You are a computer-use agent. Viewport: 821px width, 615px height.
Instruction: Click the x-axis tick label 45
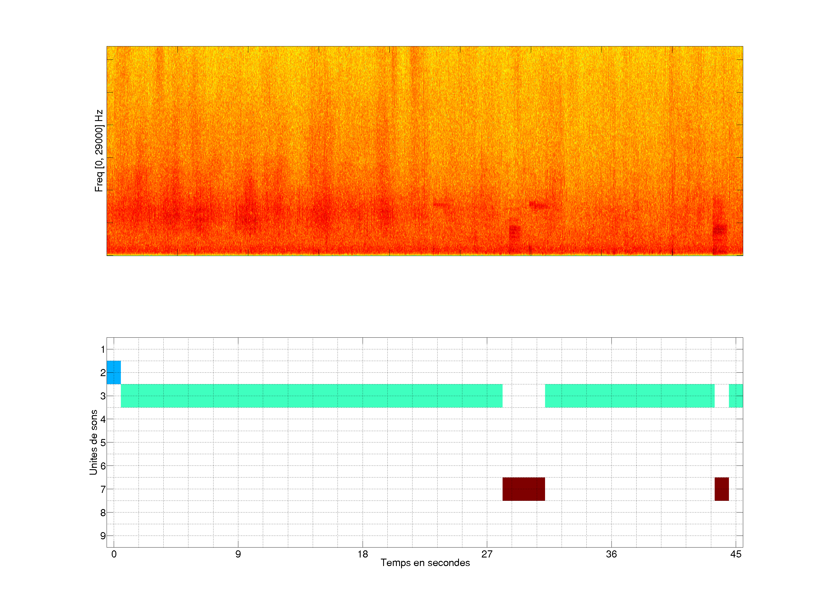736,554
